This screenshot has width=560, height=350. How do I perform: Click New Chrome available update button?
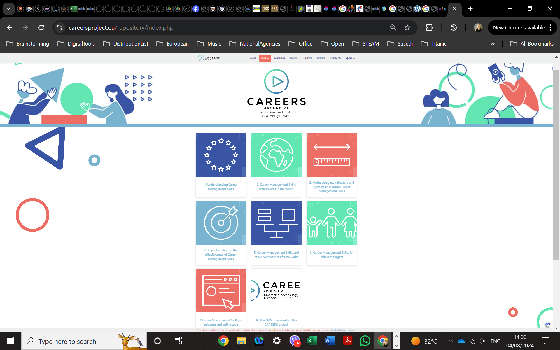pyautogui.click(x=519, y=27)
